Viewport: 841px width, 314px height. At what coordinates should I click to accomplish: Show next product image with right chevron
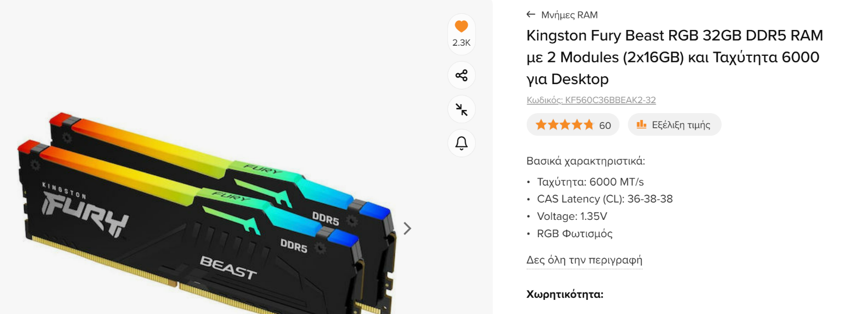[407, 228]
